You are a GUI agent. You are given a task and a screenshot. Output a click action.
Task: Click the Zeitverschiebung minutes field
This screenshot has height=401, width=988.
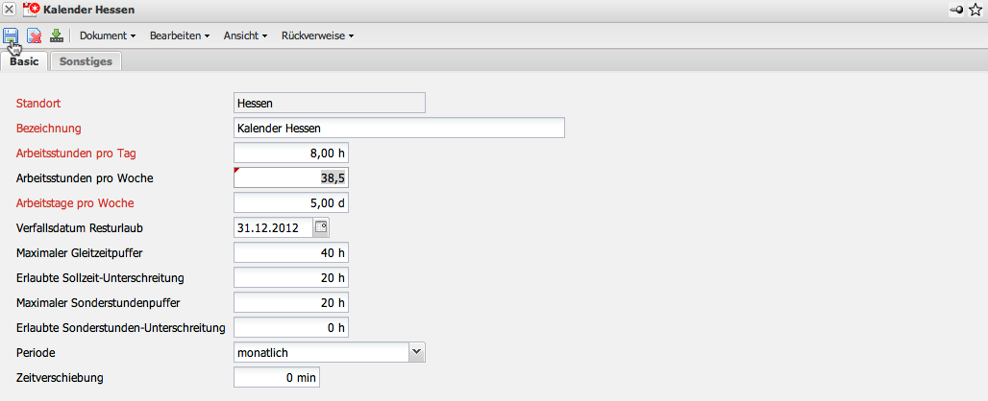[x=277, y=377]
